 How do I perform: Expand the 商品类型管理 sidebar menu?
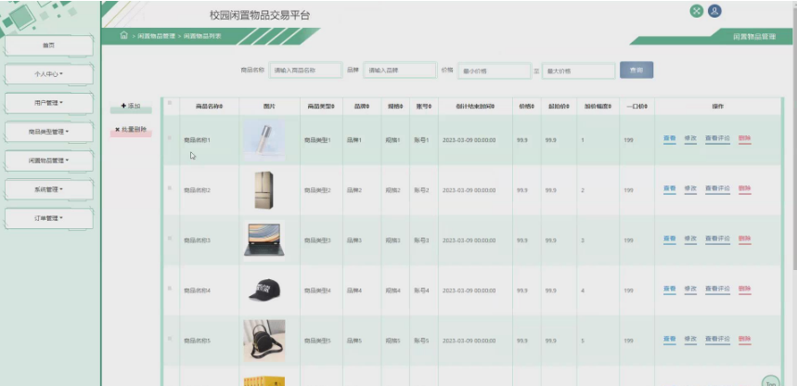pos(49,132)
